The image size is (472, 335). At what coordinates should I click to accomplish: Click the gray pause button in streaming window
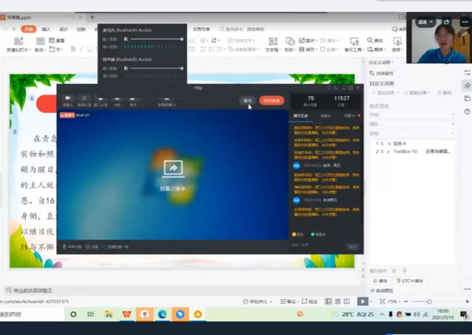click(x=247, y=100)
